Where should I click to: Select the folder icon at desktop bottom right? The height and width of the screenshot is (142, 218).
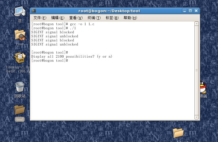(178, 133)
